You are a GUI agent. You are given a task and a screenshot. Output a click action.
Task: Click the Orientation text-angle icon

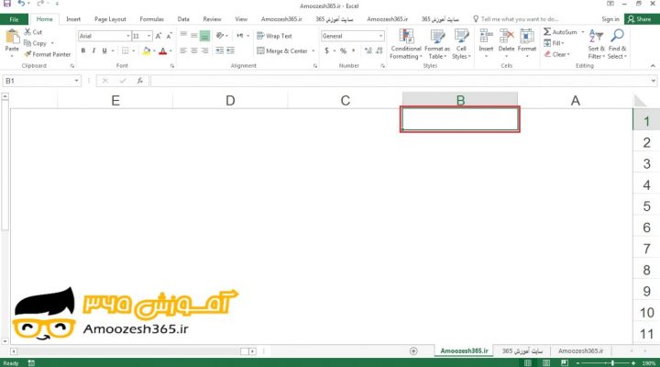(x=220, y=36)
